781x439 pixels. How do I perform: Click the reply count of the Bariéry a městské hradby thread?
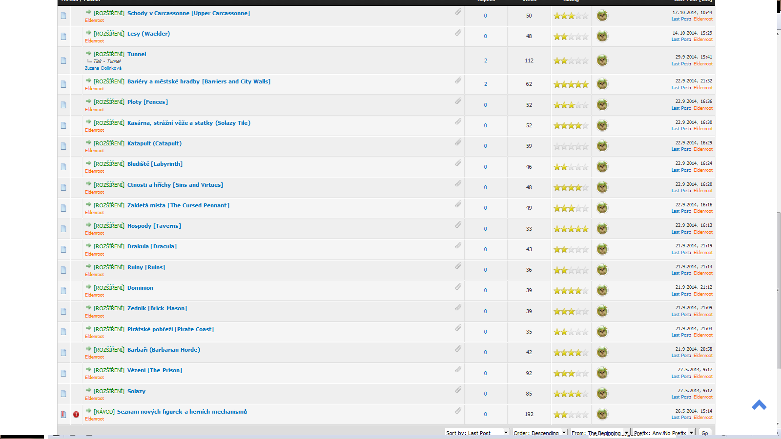(485, 84)
